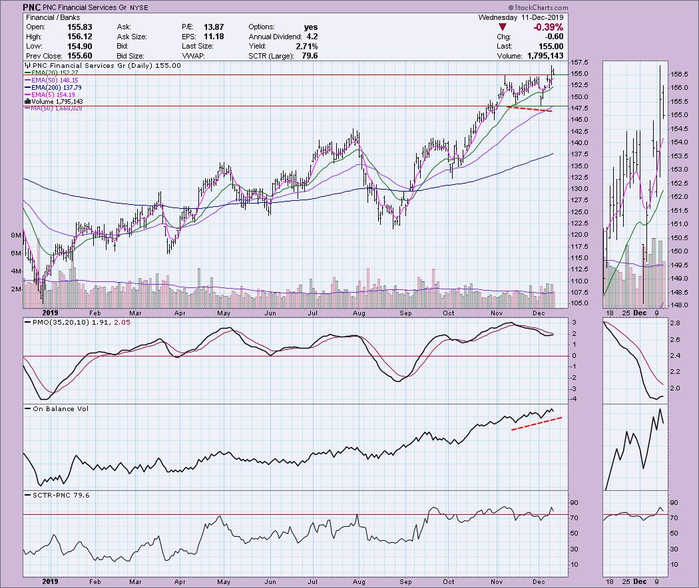Click the Prev Close value 155.60
Viewport: 699px width, 588px height.
click(x=80, y=56)
